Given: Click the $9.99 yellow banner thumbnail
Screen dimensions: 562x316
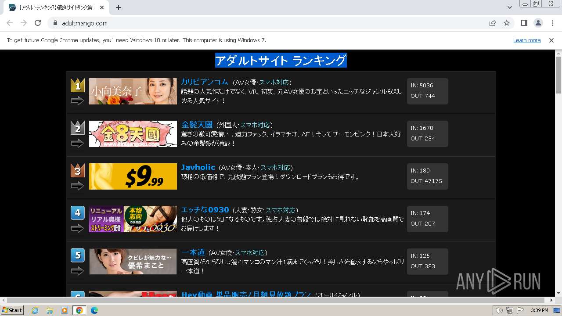Looking at the screenshot, I should (x=133, y=176).
